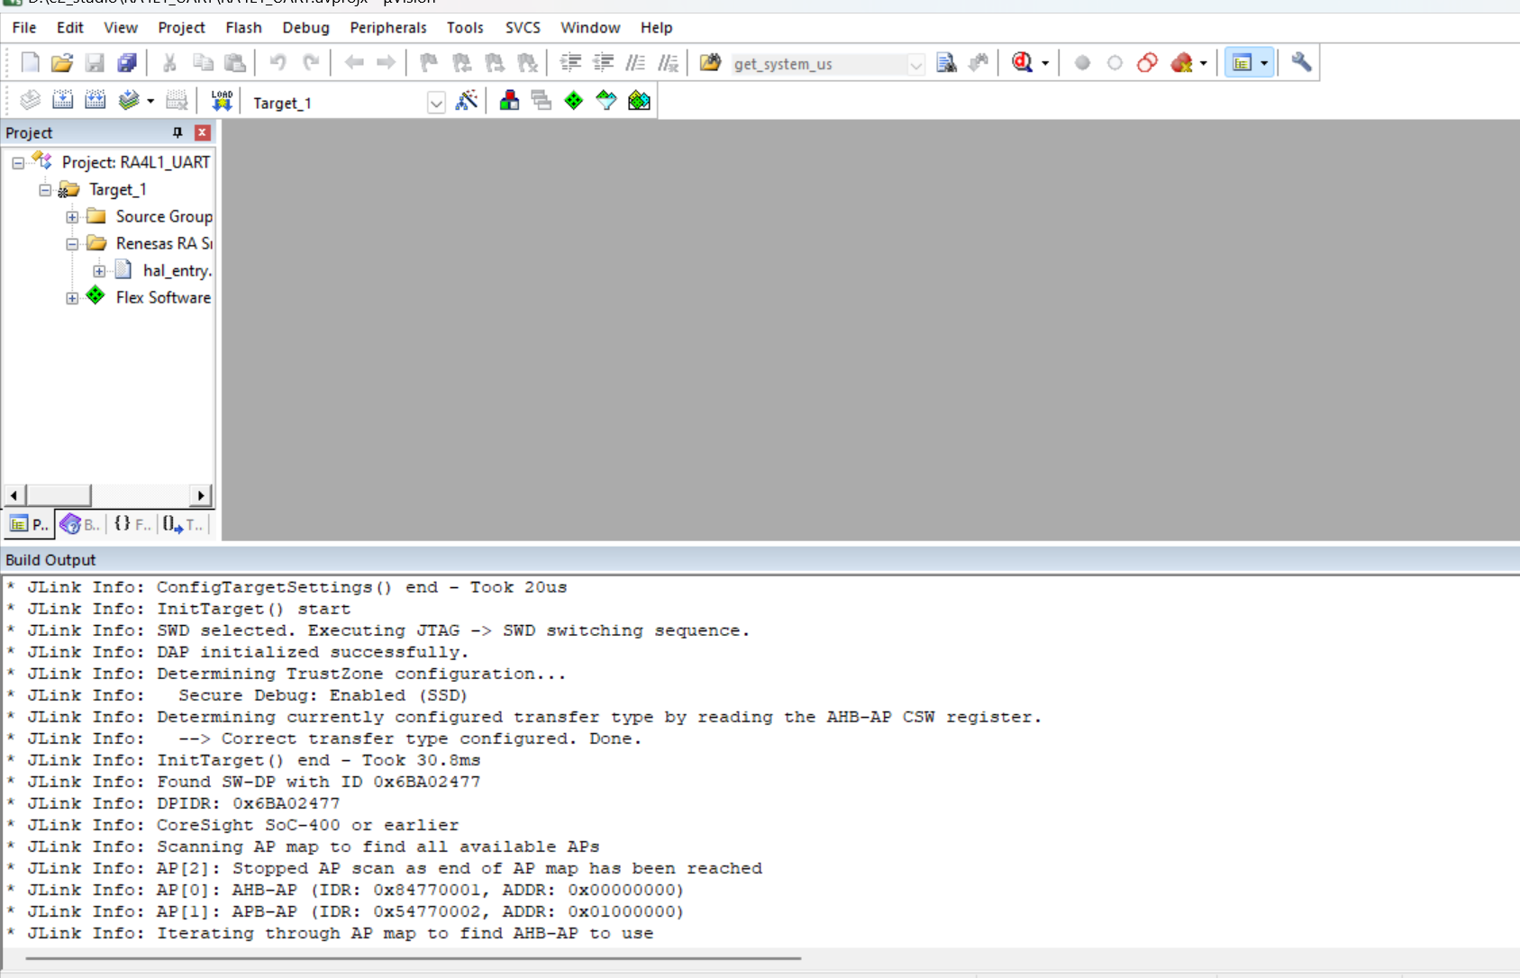Launch the Pack Installer icon
Screen dimensions: 1520x978
[639, 101]
